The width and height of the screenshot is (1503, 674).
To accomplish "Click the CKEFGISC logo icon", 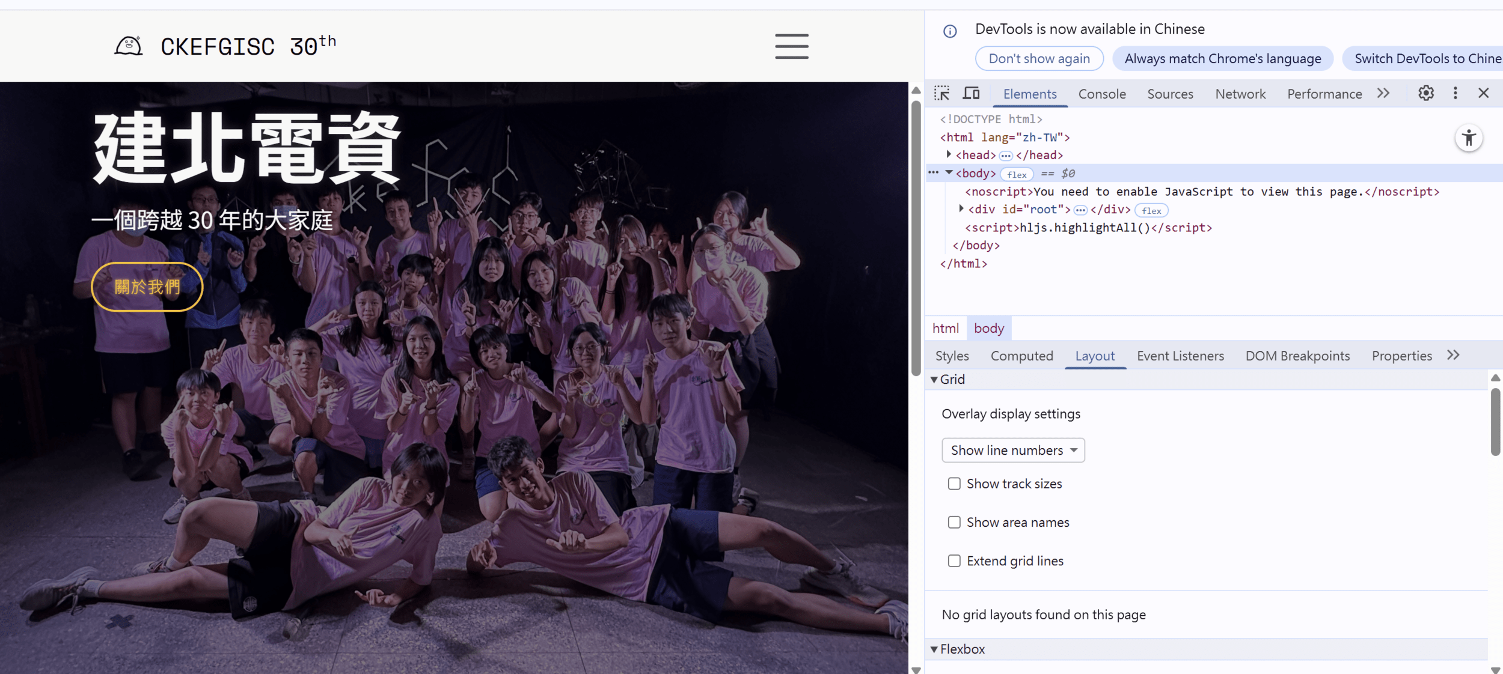I will (129, 46).
